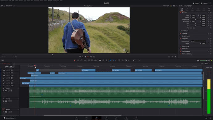Viewport: 213px width, 120px height.
Task: Toggle the Lens Correction enable switch
Action: pos(181,51)
